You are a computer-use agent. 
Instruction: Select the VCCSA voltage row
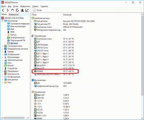tap(52, 113)
